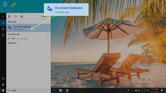Open the This PC desktop shortcut
The image size is (166, 93).
[x=5, y=5]
